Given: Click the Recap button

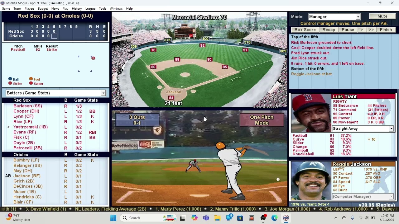Looking at the screenshot, I should [x=329, y=30].
